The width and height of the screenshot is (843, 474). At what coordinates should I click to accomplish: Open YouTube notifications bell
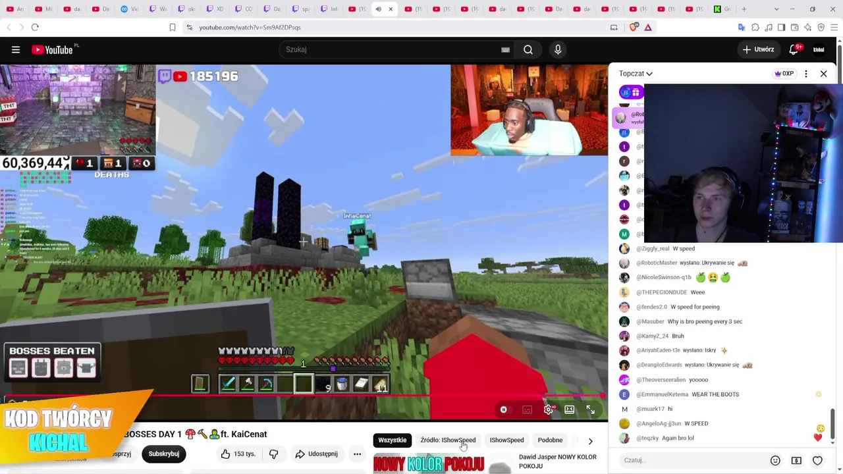[x=794, y=49]
